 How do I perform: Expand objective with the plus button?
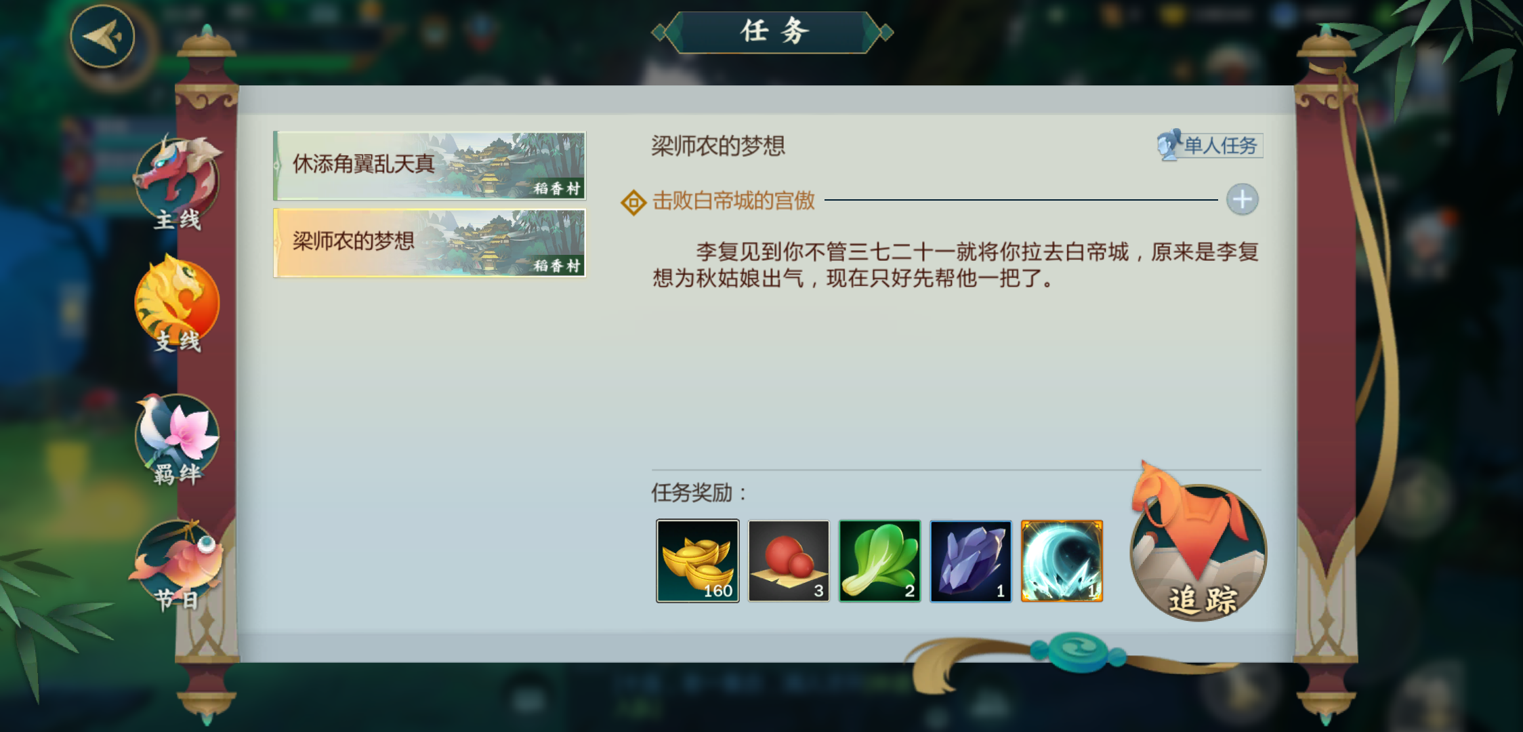coord(1242,199)
